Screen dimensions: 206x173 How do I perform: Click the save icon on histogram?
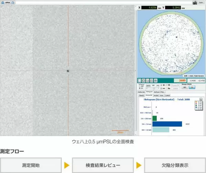click(x=201, y=99)
